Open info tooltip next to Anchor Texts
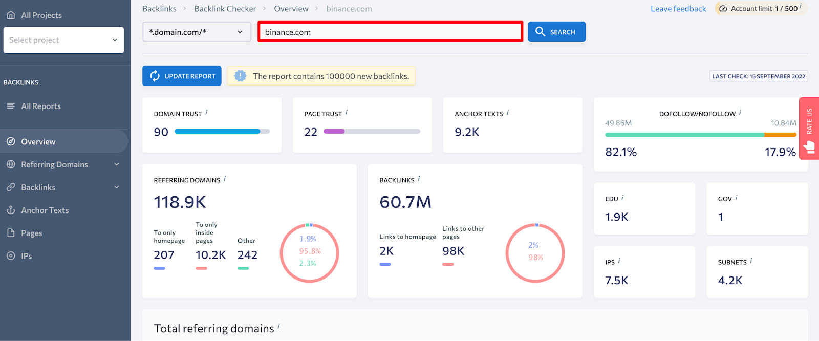The image size is (819, 341). [508, 112]
